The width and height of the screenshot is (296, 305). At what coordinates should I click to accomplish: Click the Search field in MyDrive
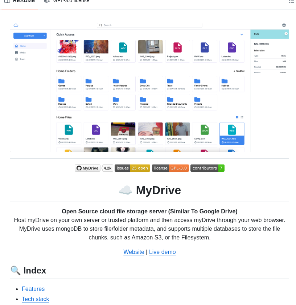pyautogui.click(x=150, y=25)
